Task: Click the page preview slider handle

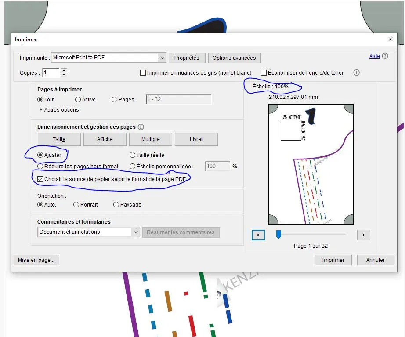Action: click(278, 234)
